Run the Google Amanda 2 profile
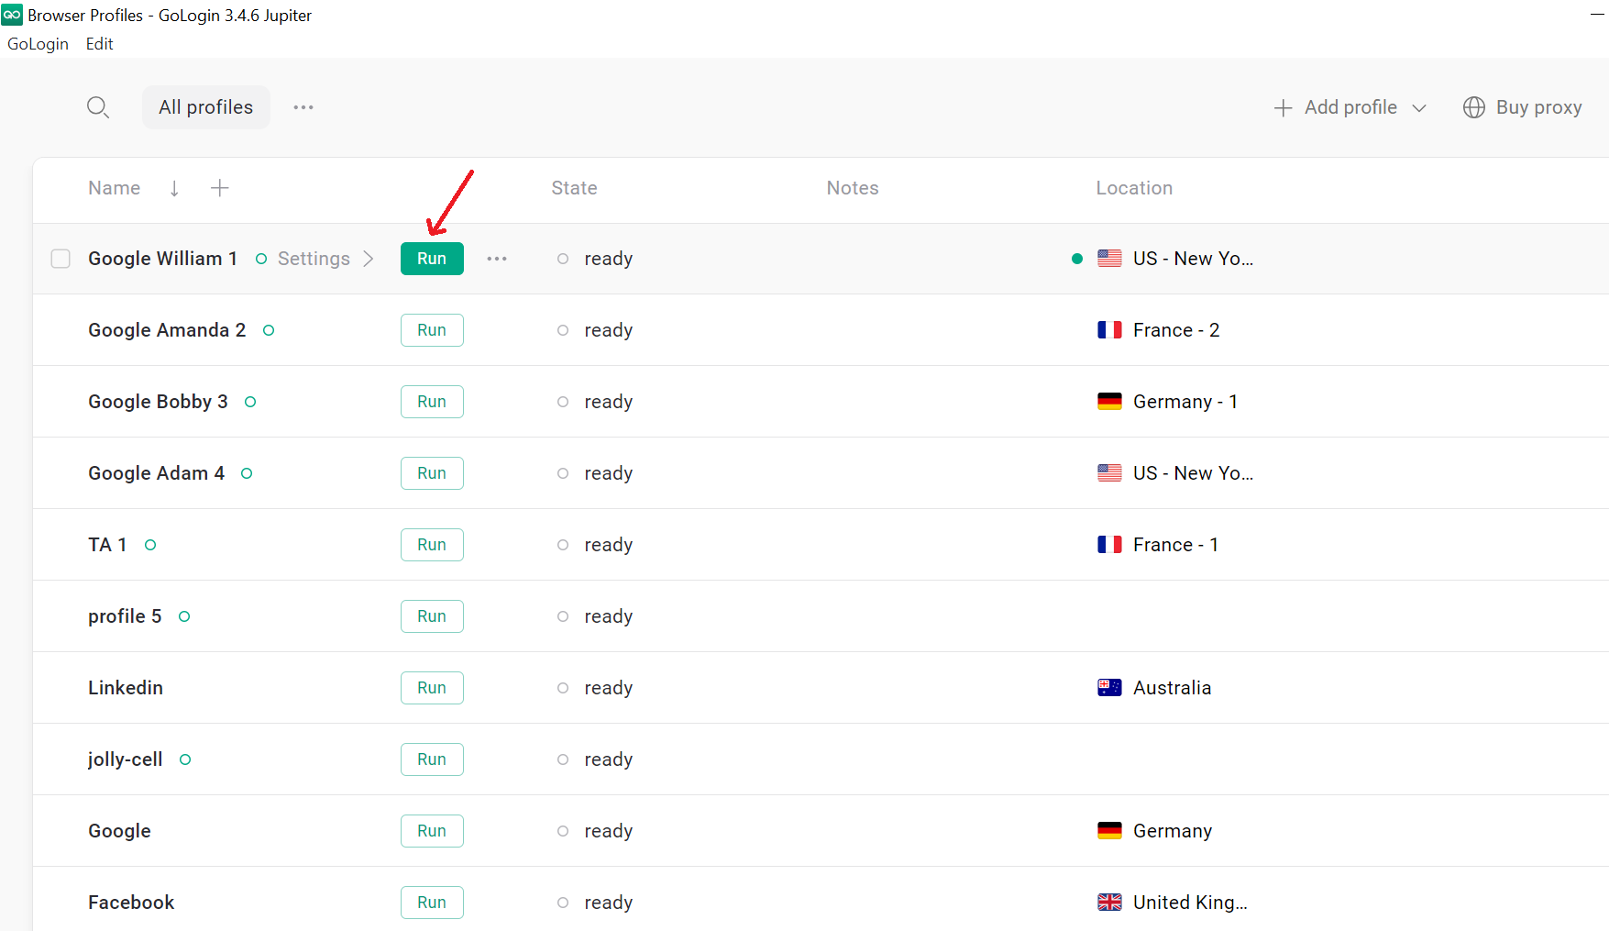Screen dimensions: 1609x931 pyautogui.click(x=432, y=330)
